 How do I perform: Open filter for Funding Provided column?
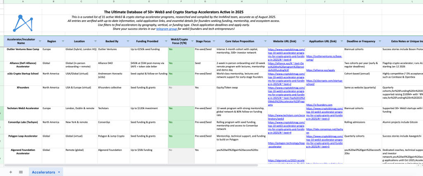[166, 41]
